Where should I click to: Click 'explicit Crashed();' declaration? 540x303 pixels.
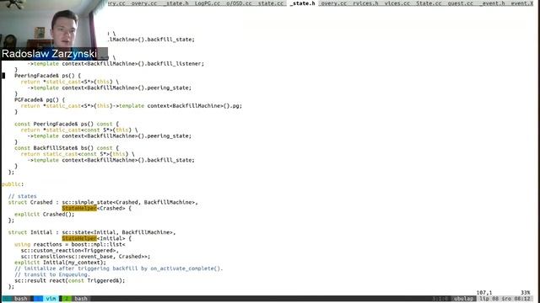tap(44, 215)
